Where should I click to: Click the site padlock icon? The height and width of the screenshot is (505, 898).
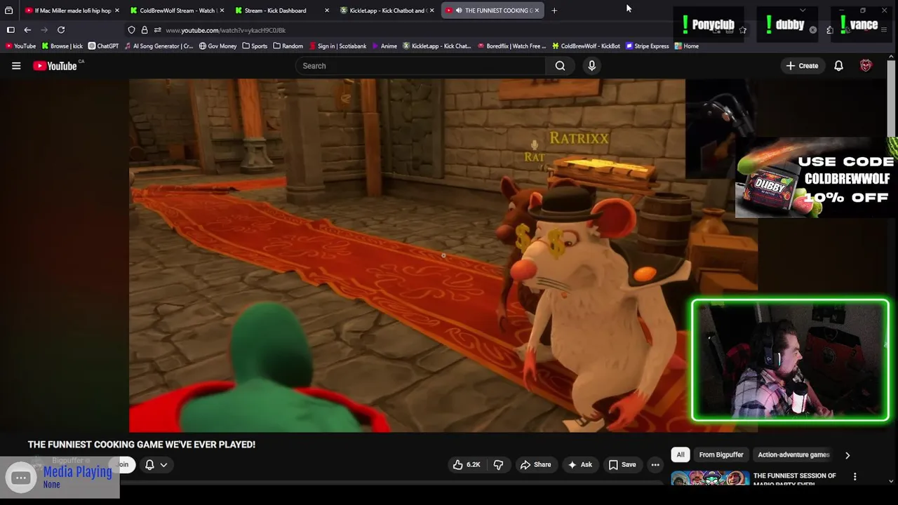pos(145,30)
